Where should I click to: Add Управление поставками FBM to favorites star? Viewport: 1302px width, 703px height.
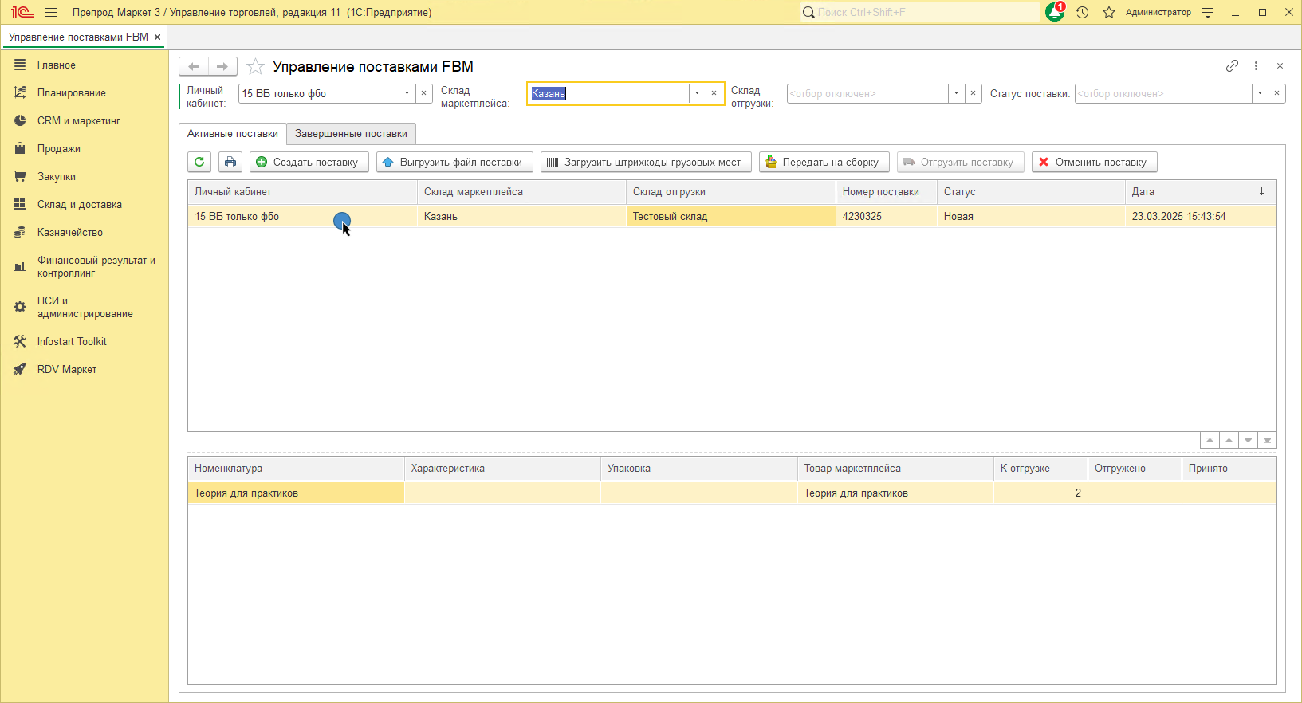[255, 66]
